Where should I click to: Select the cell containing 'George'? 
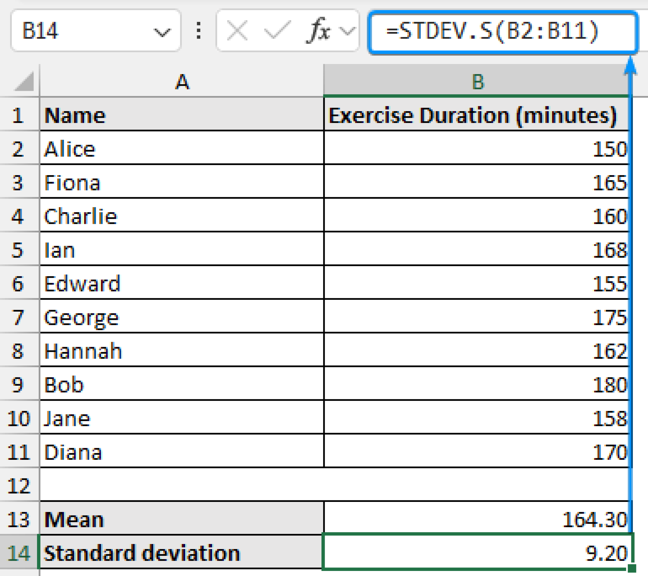coord(182,316)
